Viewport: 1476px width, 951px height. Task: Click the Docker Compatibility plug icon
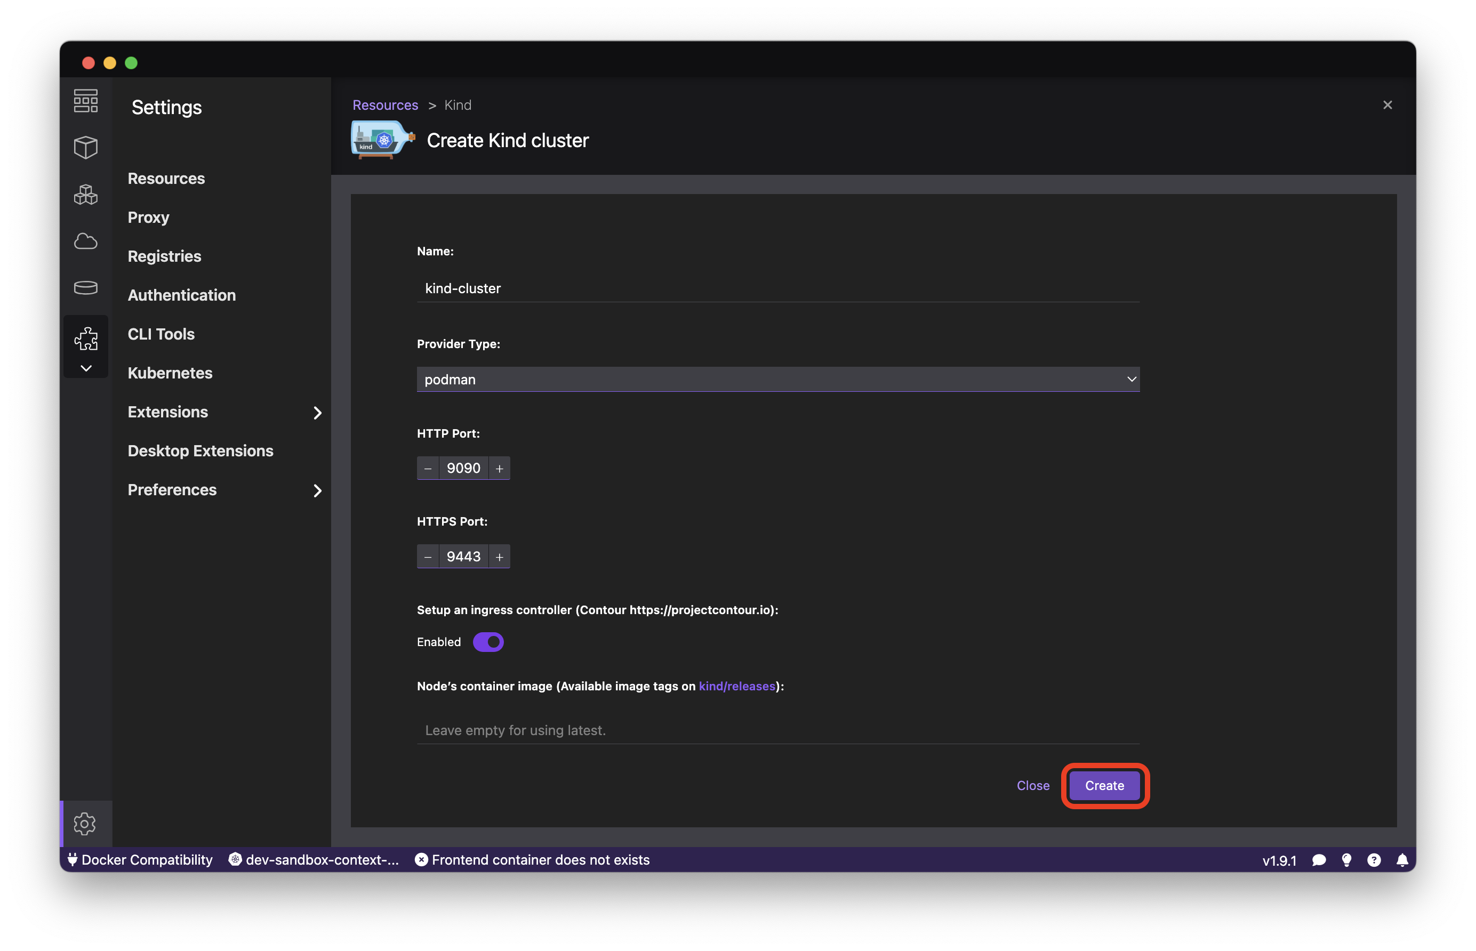click(73, 860)
